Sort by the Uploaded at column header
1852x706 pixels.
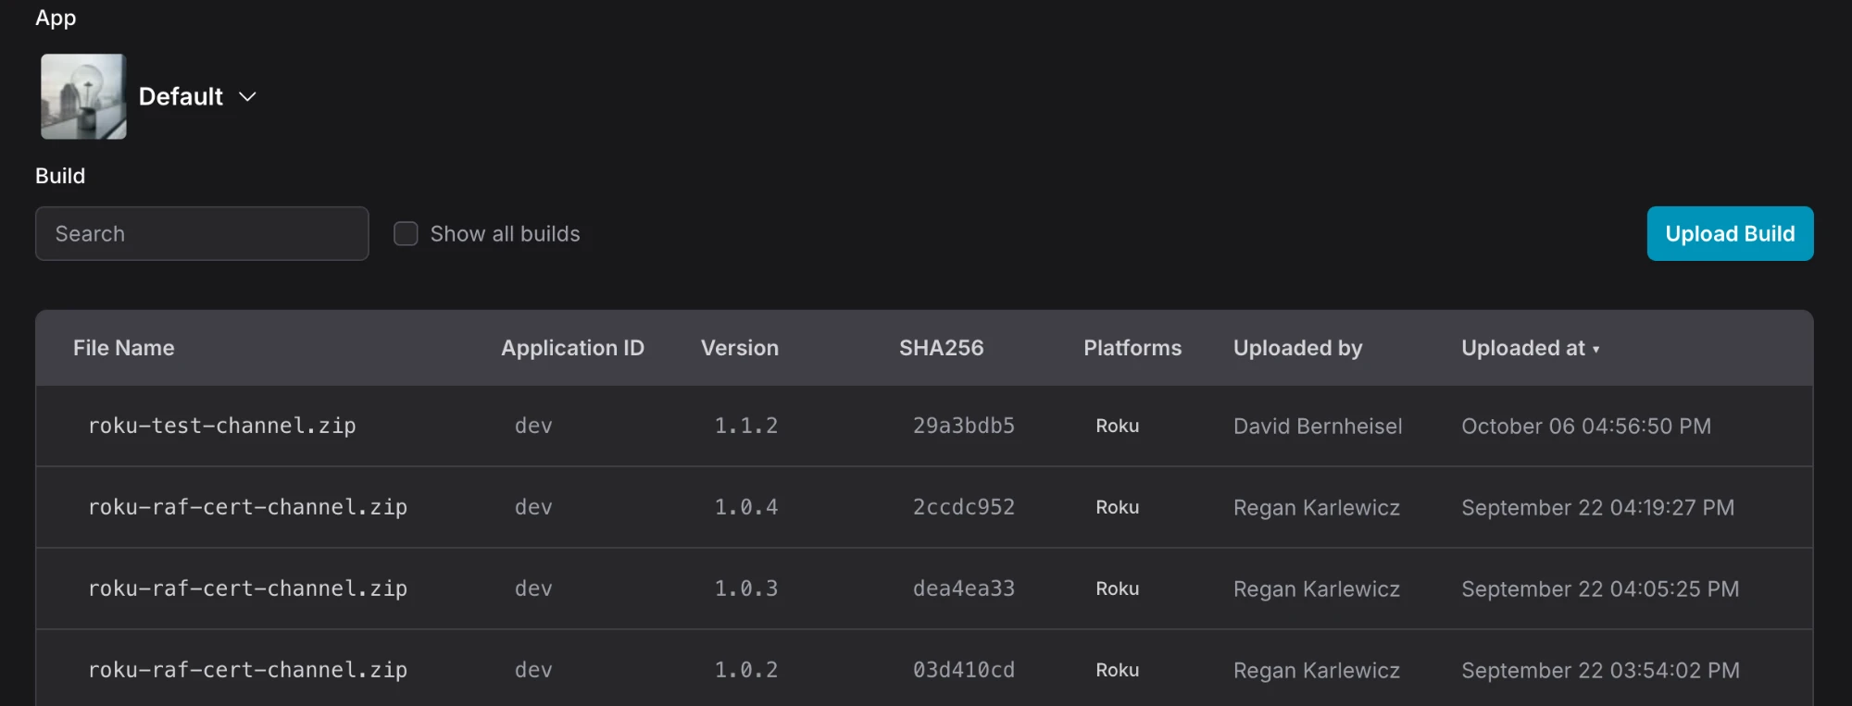[x=1522, y=348]
